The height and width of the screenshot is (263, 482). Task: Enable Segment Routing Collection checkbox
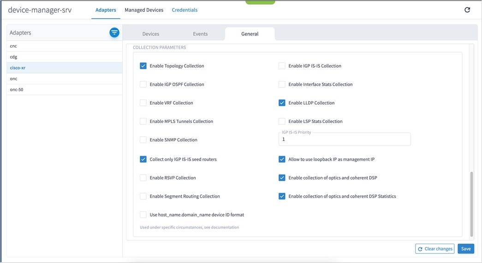point(143,196)
